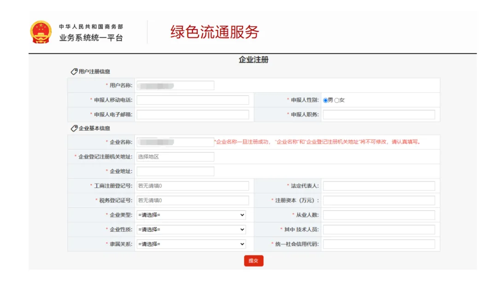Image resolution: width=497 pixels, height=298 pixels.
Task: Open the 企业类型 dropdown
Action: [x=191, y=215]
